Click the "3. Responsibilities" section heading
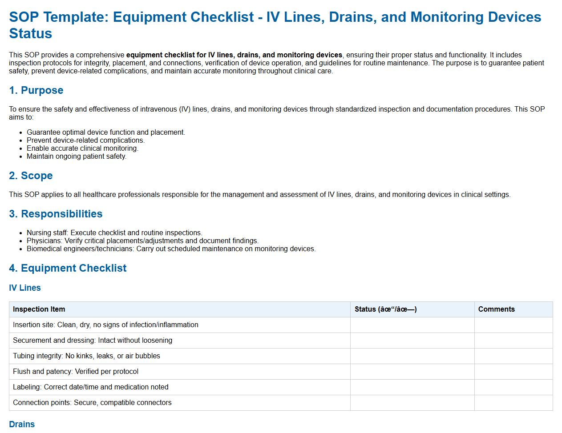Screen dimensions: 562x433 (56, 214)
